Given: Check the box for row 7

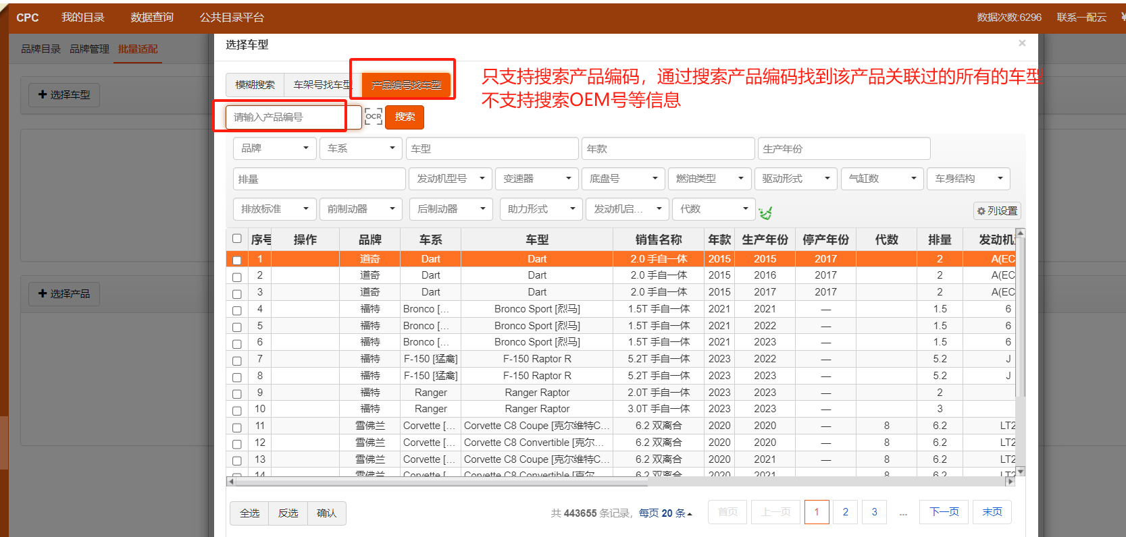Looking at the screenshot, I should 236,361.
